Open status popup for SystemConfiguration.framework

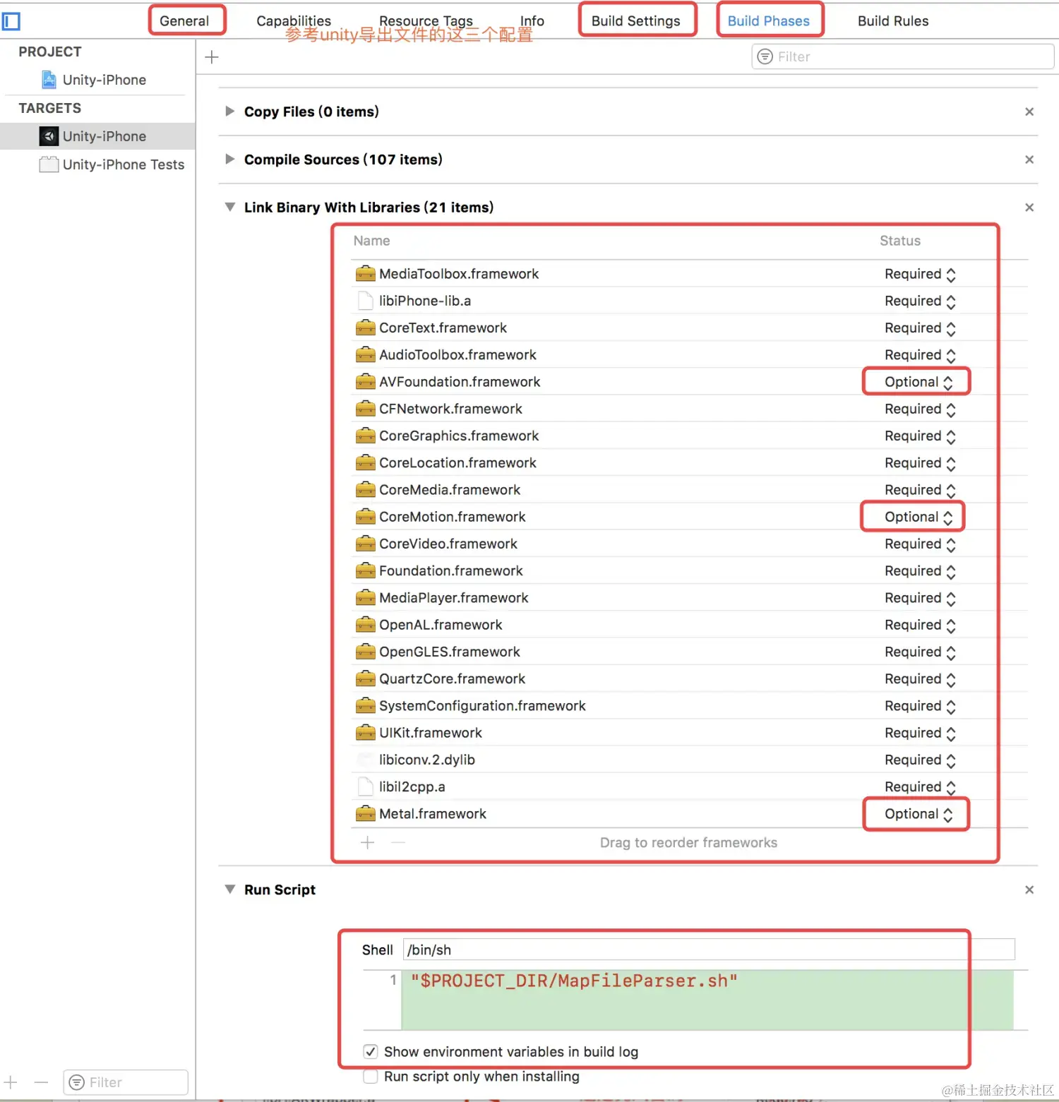pos(920,706)
